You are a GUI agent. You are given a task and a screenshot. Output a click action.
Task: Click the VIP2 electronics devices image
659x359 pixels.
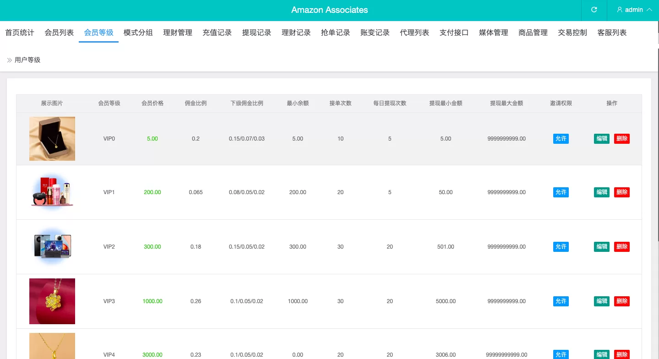coord(52,247)
